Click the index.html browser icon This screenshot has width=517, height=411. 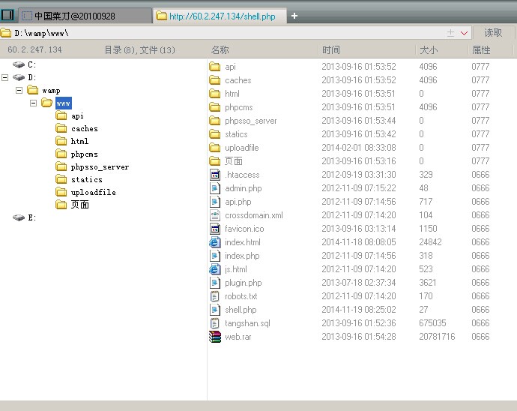(215, 242)
